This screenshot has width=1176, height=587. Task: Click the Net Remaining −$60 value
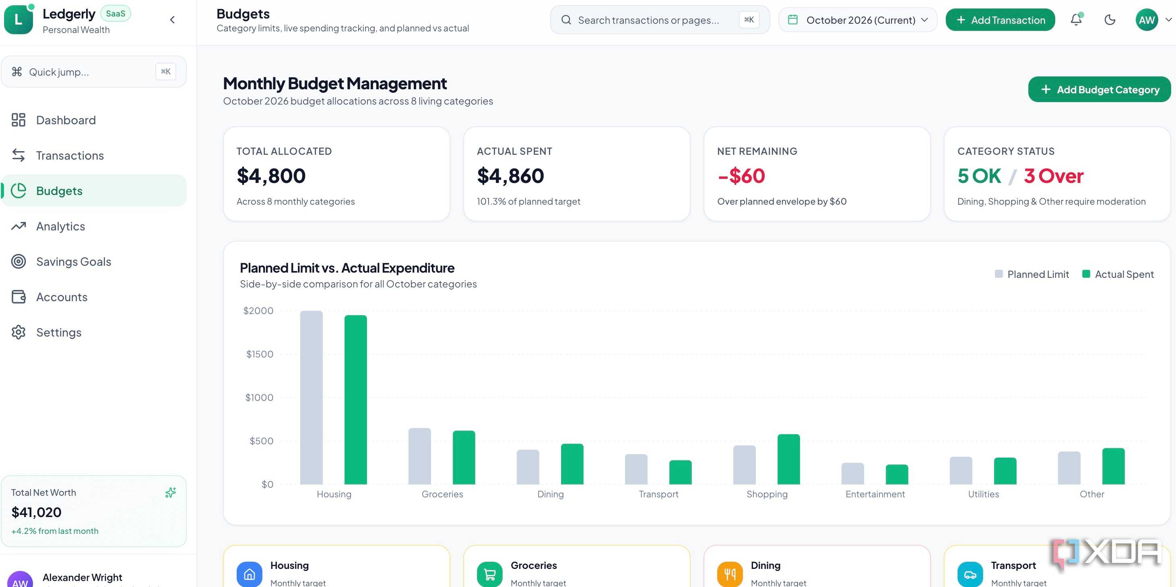(741, 176)
